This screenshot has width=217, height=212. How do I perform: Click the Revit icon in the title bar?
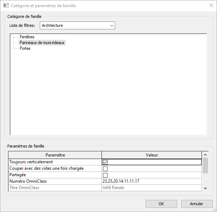[6, 6]
